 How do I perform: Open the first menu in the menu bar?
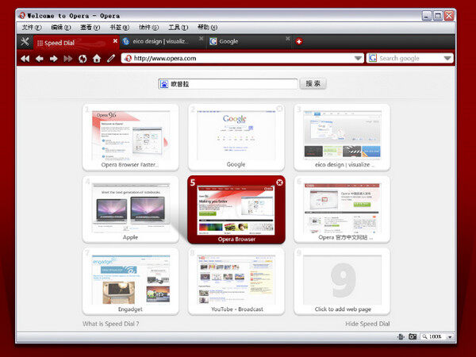pyautogui.click(x=32, y=27)
